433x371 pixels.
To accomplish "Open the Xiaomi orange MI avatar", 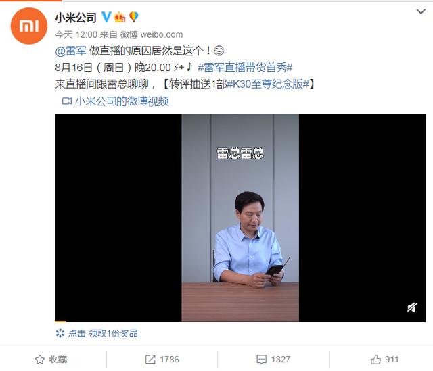I will pyautogui.click(x=29, y=26).
